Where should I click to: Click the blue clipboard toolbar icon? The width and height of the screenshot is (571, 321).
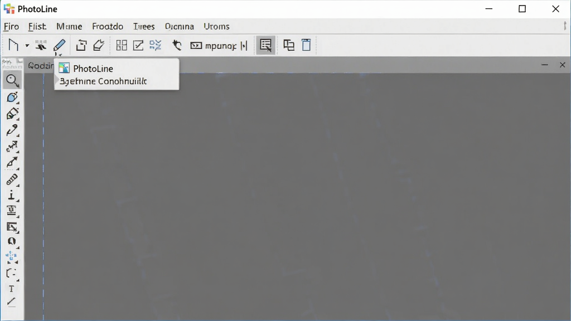tap(306, 45)
